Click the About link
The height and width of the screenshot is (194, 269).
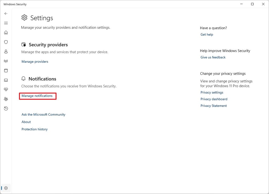pyautogui.click(x=26, y=122)
